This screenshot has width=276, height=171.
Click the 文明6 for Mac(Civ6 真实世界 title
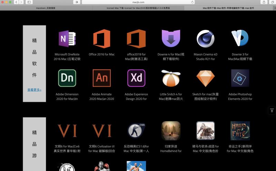click(x=67, y=149)
